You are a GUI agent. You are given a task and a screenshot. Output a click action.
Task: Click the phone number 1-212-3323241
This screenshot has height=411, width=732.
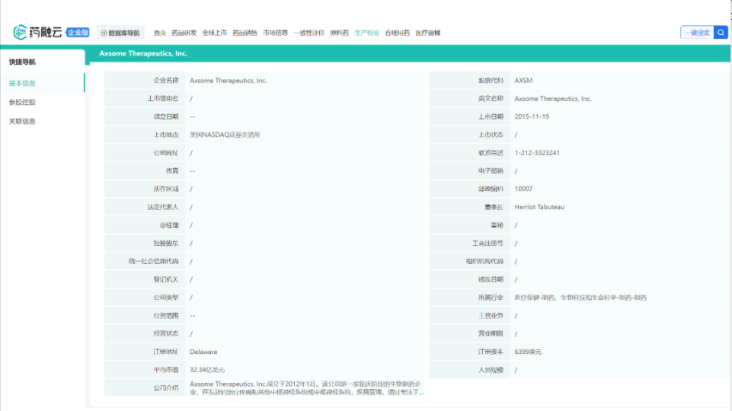point(537,152)
